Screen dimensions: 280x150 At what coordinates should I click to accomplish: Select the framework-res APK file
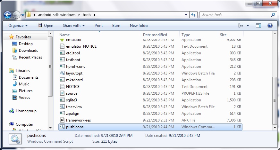(78, 120)
